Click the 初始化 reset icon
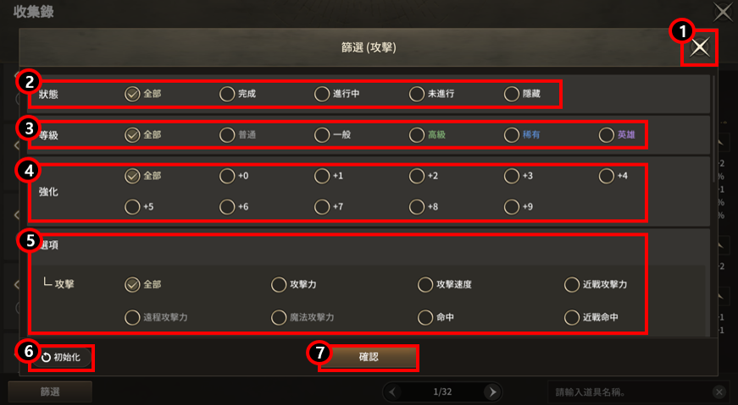 pyautogui.click(x=46, y=358)
